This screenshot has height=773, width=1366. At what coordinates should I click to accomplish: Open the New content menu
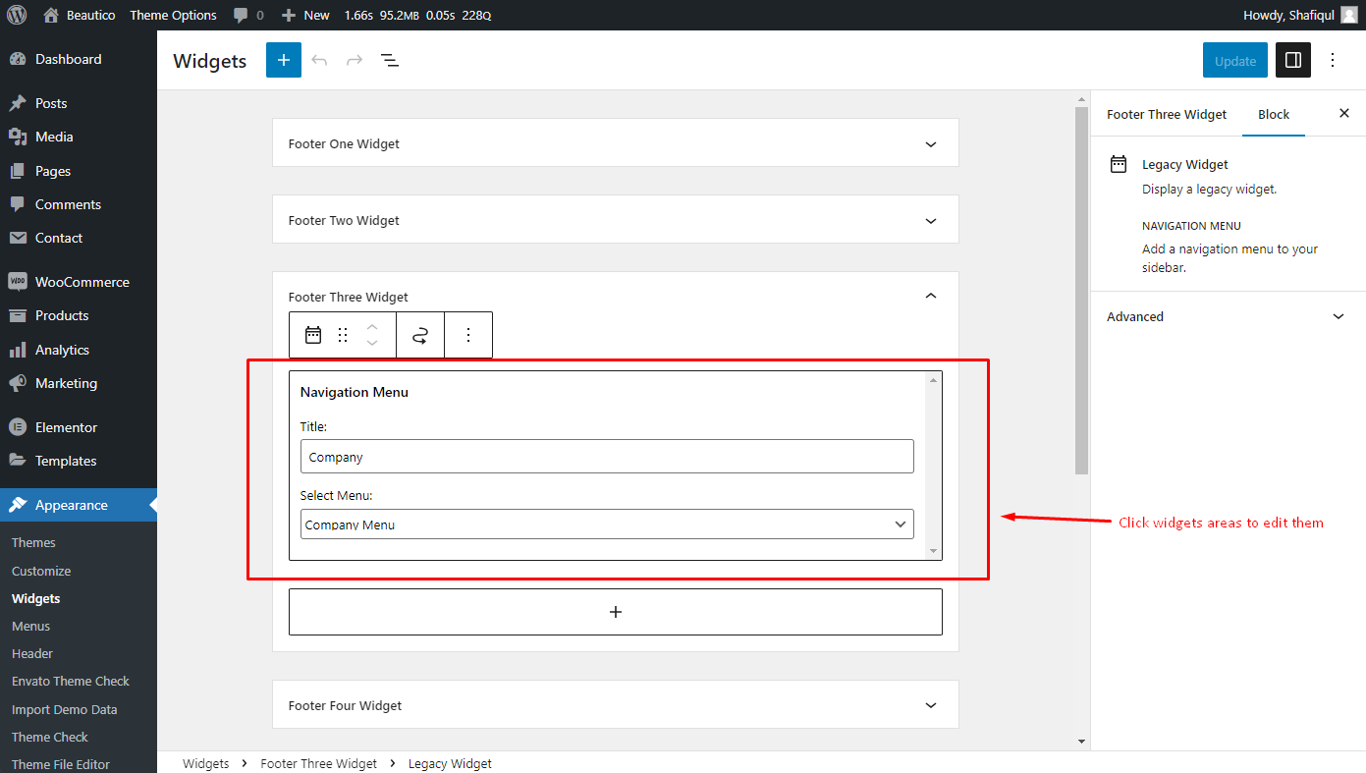[305, 15]
